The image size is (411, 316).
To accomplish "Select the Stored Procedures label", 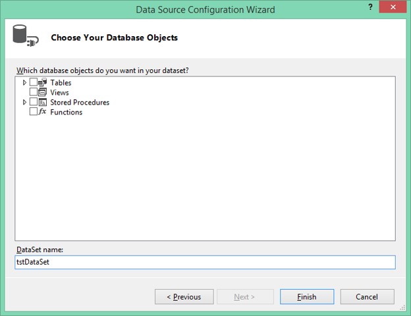I will (80, 102).
